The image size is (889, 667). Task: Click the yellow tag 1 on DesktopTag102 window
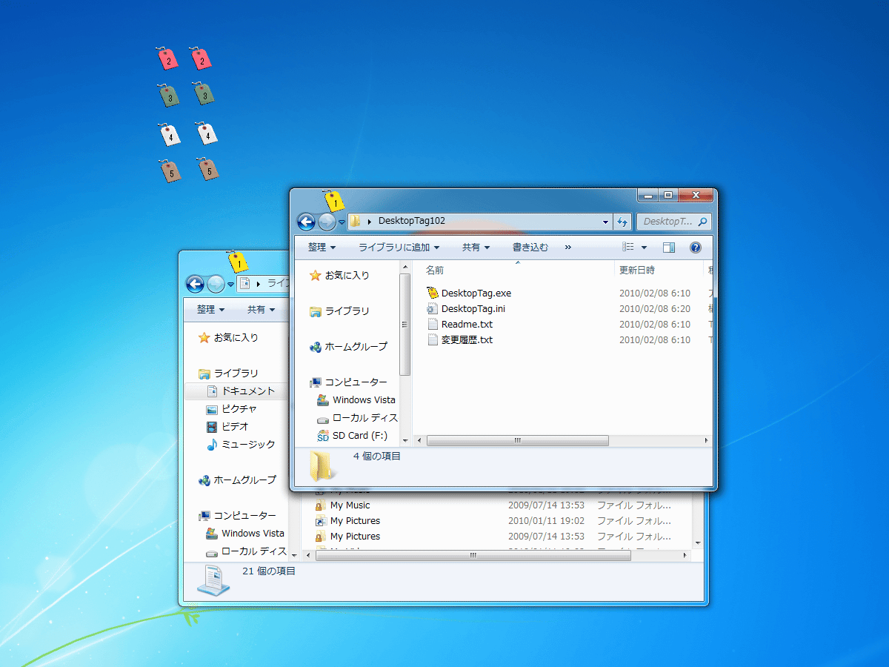click(335, 200)
